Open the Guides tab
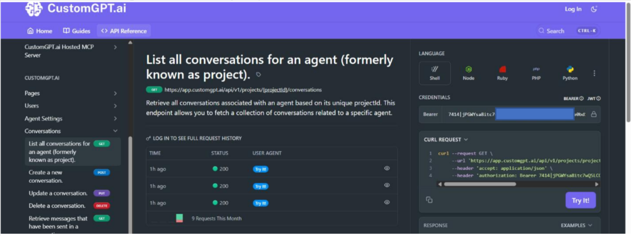The height and width of the screenshot is (236, 631). (x=77, y=31)
